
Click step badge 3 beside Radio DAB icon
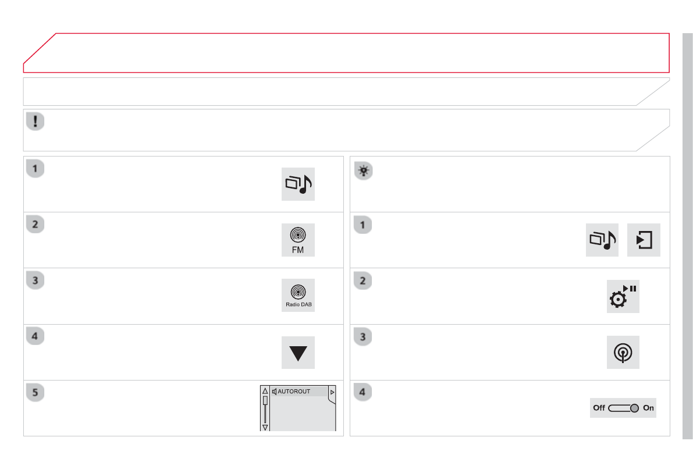tap(36, 280)
